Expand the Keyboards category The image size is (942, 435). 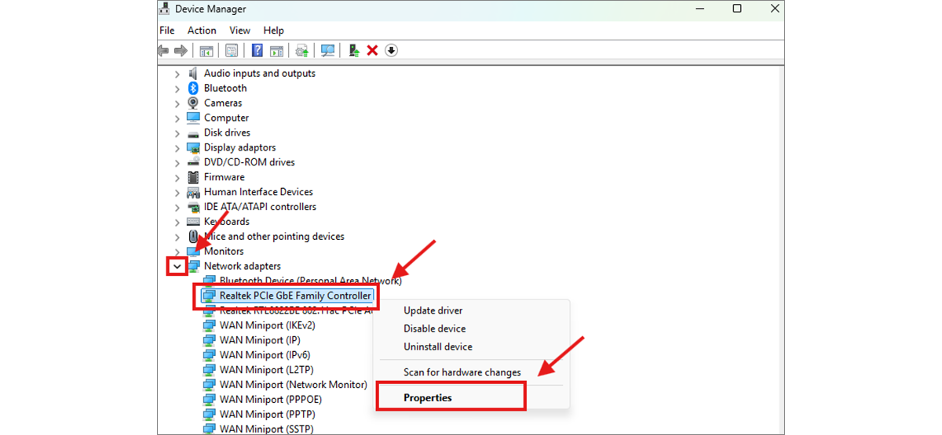pos(177,222)
